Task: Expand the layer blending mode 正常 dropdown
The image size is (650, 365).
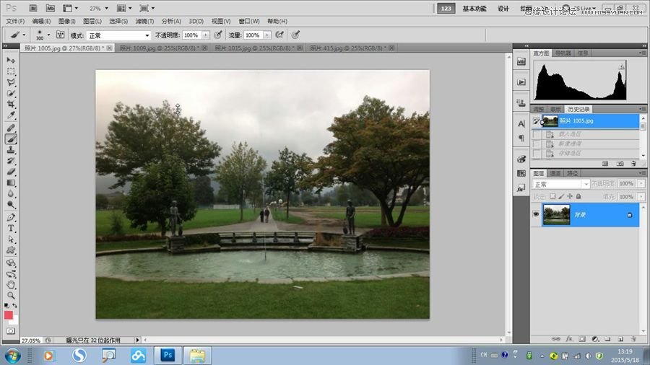Action: [560, 185]
